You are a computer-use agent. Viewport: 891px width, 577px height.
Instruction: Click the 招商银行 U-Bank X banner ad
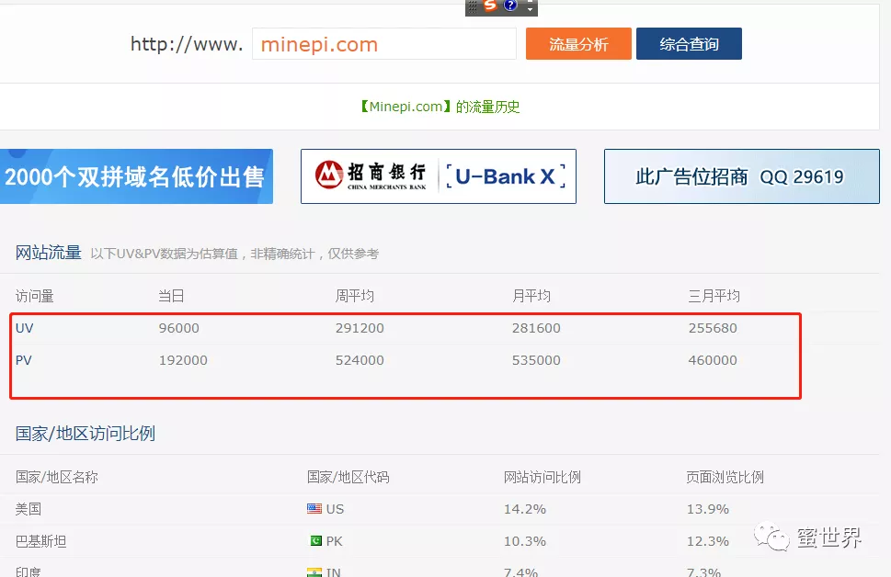[x=438, y=176]
